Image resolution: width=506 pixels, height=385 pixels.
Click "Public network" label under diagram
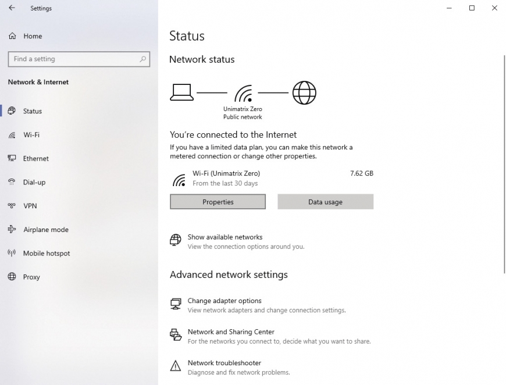coord(243,117)
